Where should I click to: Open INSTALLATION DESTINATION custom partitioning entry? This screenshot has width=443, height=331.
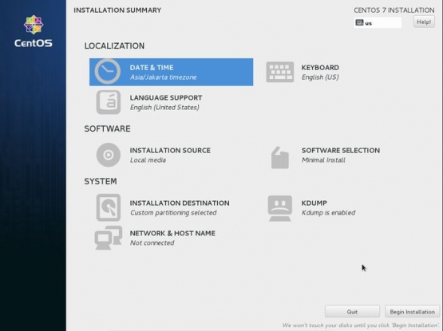pos(163,207)
